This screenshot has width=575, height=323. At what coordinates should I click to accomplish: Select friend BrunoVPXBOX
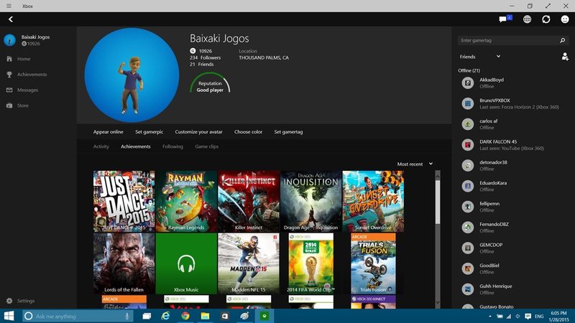tap(513, 103)
